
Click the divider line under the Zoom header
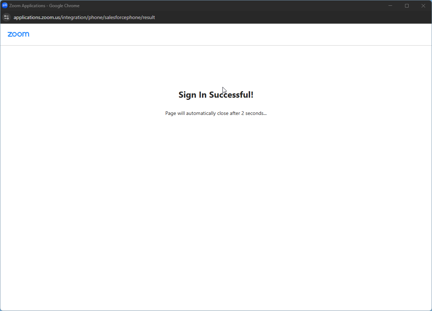tap(216, 45)
